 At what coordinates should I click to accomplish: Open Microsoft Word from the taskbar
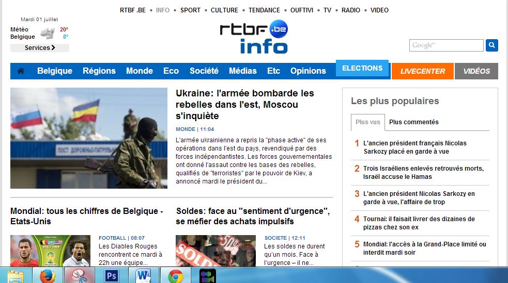pos(143,276)
